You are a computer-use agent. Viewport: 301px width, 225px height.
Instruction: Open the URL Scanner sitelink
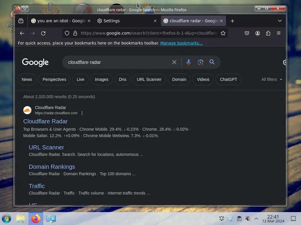point(46,147)
